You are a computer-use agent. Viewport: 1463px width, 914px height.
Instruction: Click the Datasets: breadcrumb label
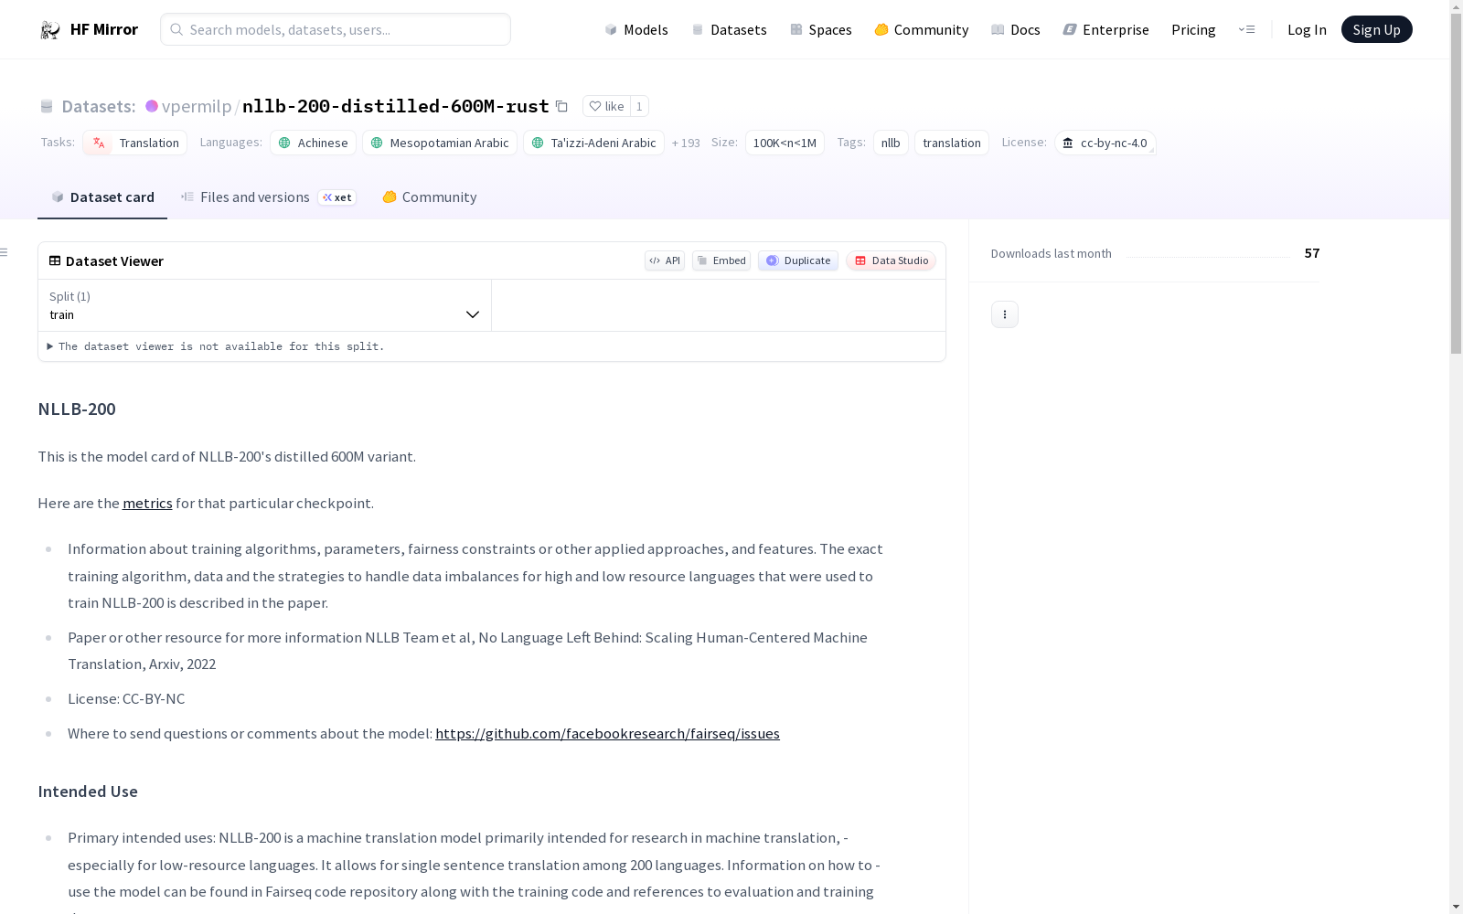click(99, 106)
